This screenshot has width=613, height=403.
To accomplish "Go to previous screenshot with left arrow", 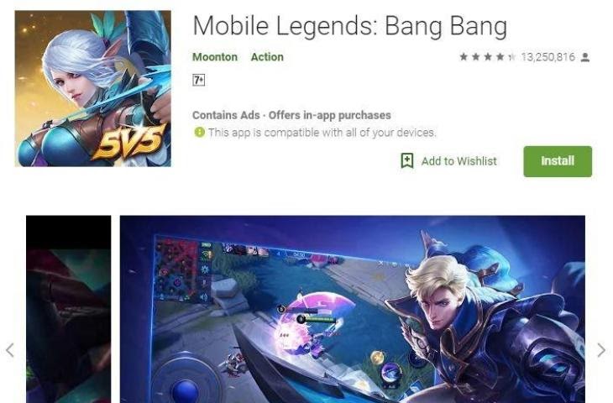I will [x=10, y=350].
